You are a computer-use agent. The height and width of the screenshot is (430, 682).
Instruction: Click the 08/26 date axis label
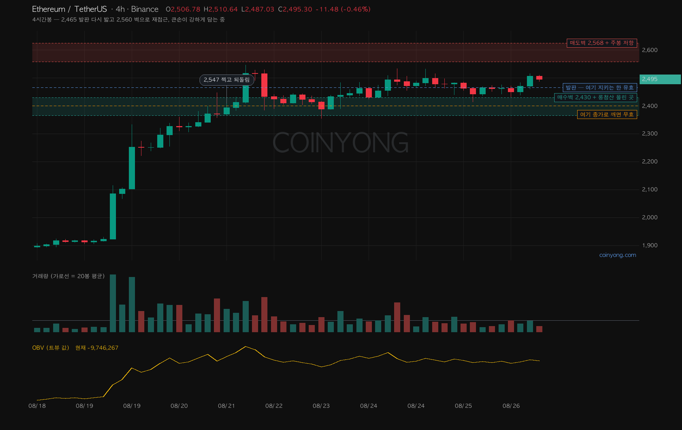(x=511, y=406)
